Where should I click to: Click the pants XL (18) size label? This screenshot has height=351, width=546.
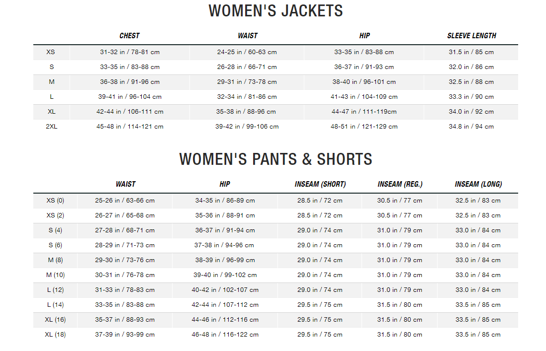55,335
